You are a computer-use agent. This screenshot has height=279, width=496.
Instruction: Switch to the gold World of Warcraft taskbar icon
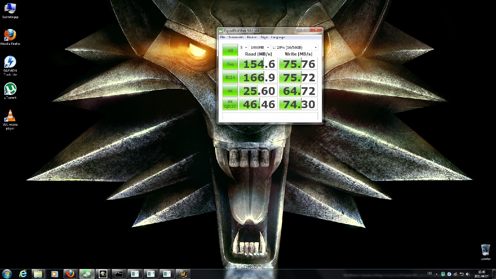coord(183,274)
